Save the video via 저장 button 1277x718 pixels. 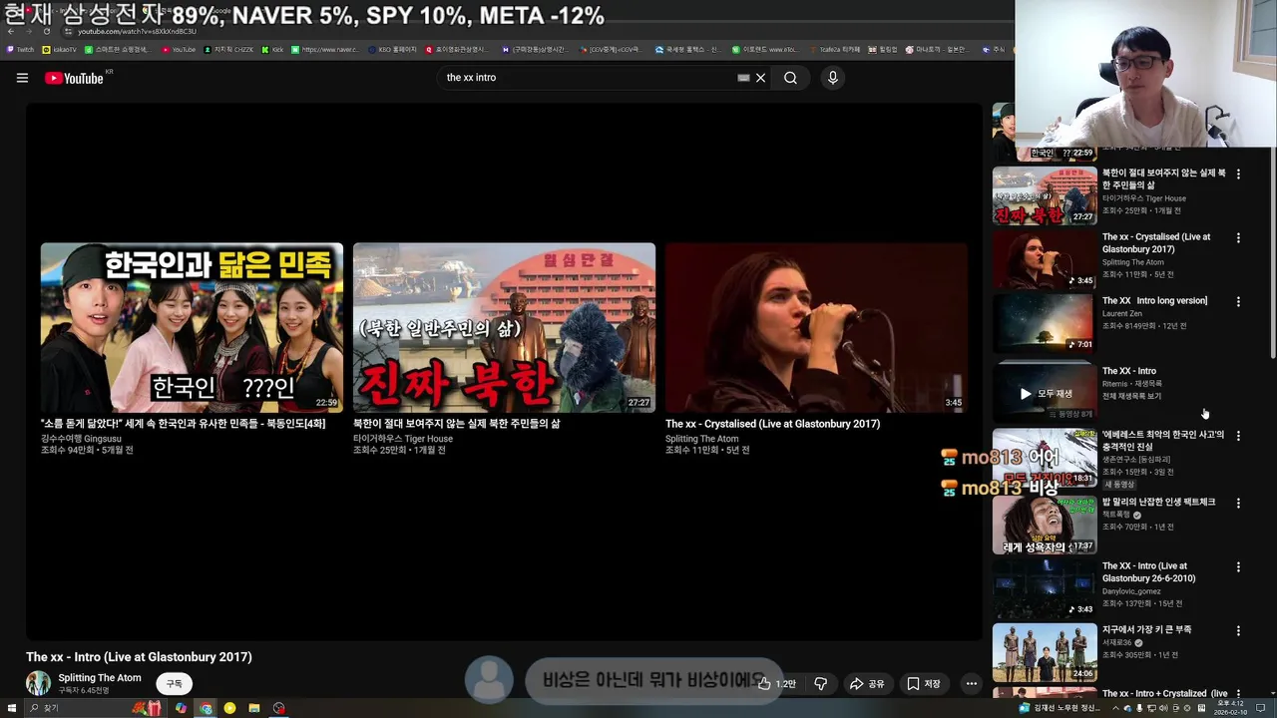[x=924, y=683]
